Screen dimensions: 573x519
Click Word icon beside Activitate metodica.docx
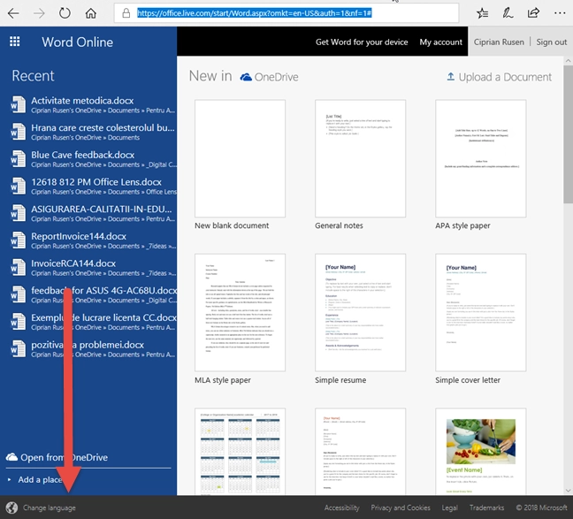pyautogui.click(x=18, y=104)
